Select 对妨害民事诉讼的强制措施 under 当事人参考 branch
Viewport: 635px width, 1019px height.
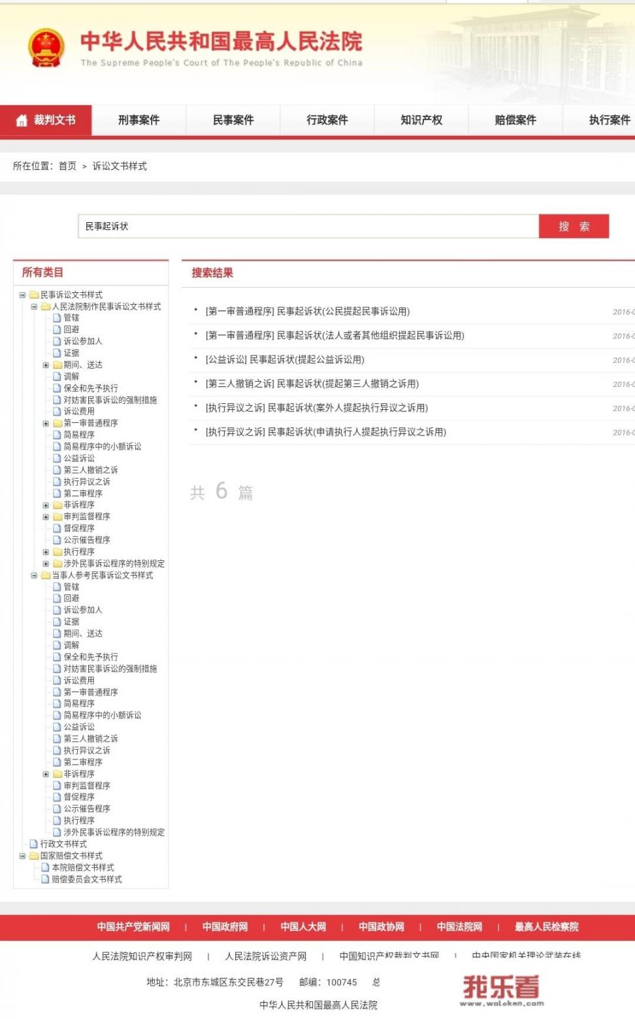tap(110, 669)
